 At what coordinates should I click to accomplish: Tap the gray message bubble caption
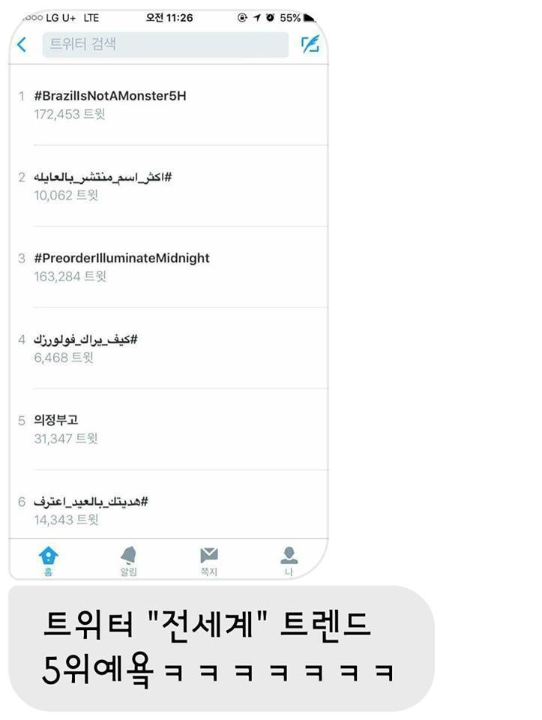coord(221,648)
